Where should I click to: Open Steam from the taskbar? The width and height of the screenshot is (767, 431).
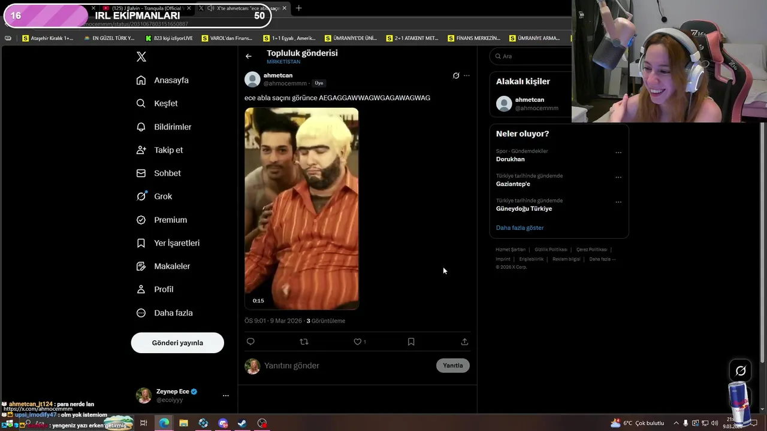[x=242, y=423]
